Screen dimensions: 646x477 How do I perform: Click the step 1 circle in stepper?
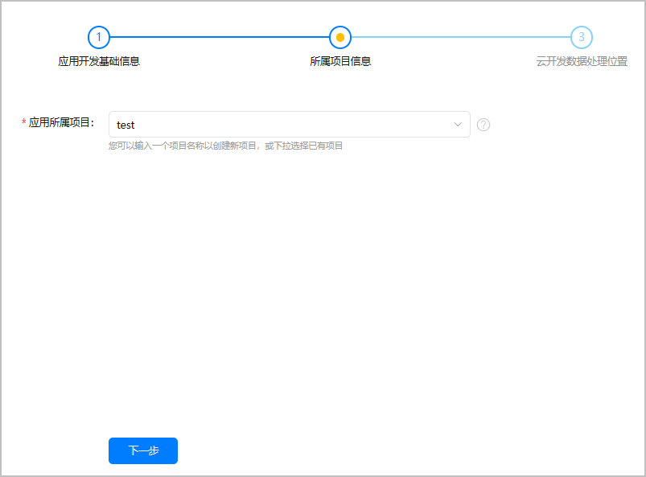pyautogui.click(x=99, y=37)
